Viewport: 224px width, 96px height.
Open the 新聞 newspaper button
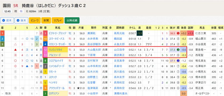click(46, 20)
